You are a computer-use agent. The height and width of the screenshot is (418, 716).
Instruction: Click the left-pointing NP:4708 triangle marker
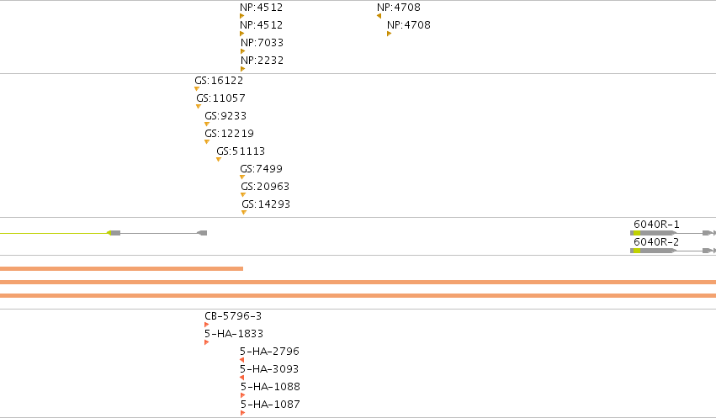(x=379, y=16)
